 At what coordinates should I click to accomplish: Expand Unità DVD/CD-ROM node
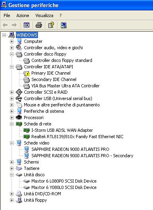click(x=11, y=194)
